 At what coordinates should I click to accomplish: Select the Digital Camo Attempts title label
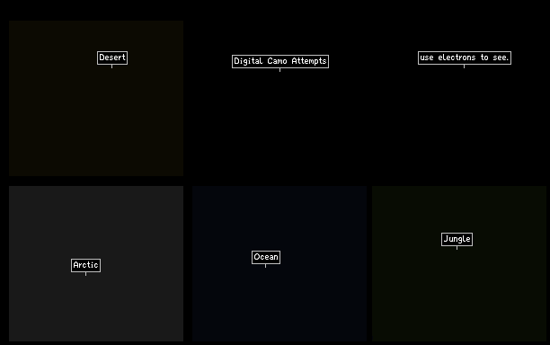click(x=280, y=61)
